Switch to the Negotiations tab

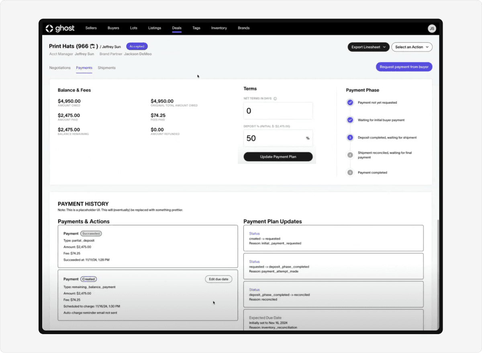click(60, 68)
